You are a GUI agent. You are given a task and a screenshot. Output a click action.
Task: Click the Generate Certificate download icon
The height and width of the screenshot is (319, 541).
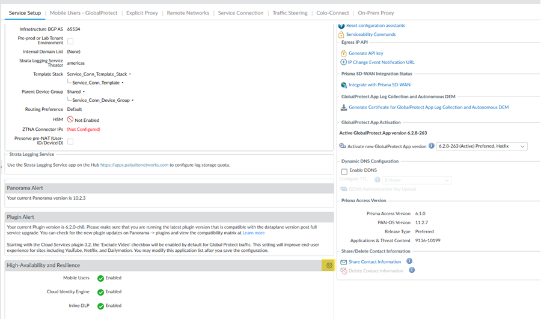click(344, 107)
